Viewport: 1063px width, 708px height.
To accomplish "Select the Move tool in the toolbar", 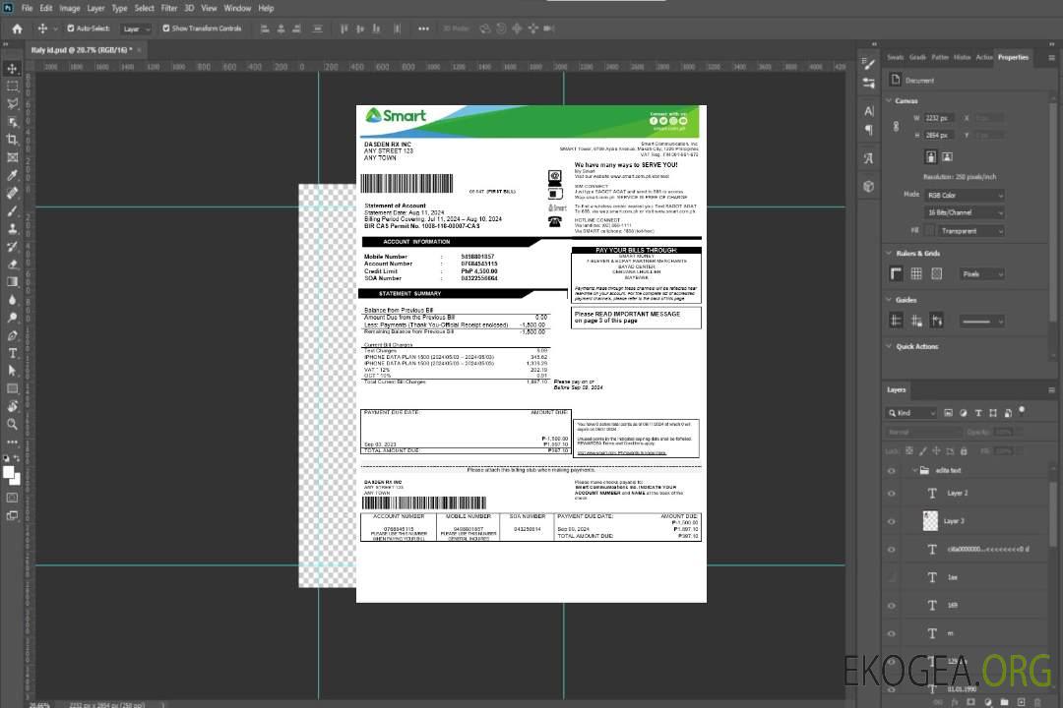I will click(12, 69).
